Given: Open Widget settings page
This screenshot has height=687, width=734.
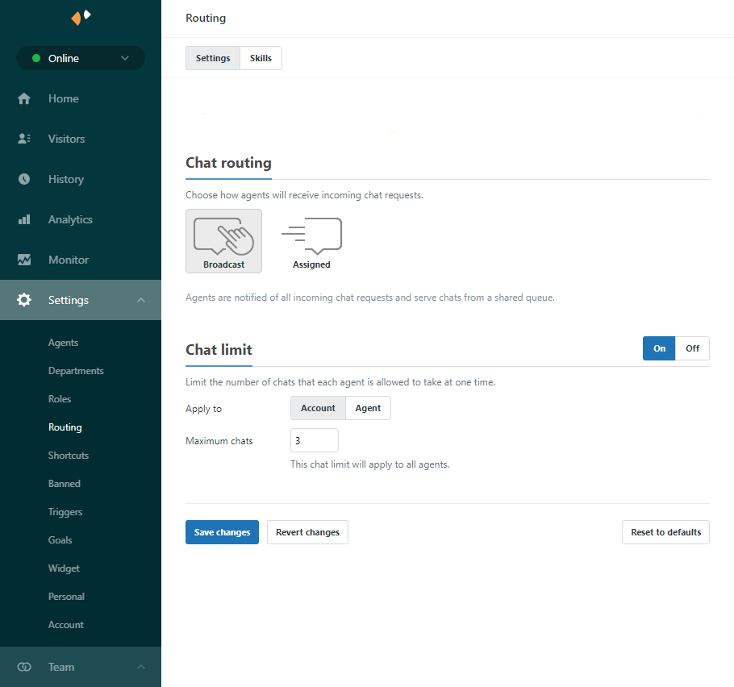Looking at the screenshot, I should [x=64, y=568].
